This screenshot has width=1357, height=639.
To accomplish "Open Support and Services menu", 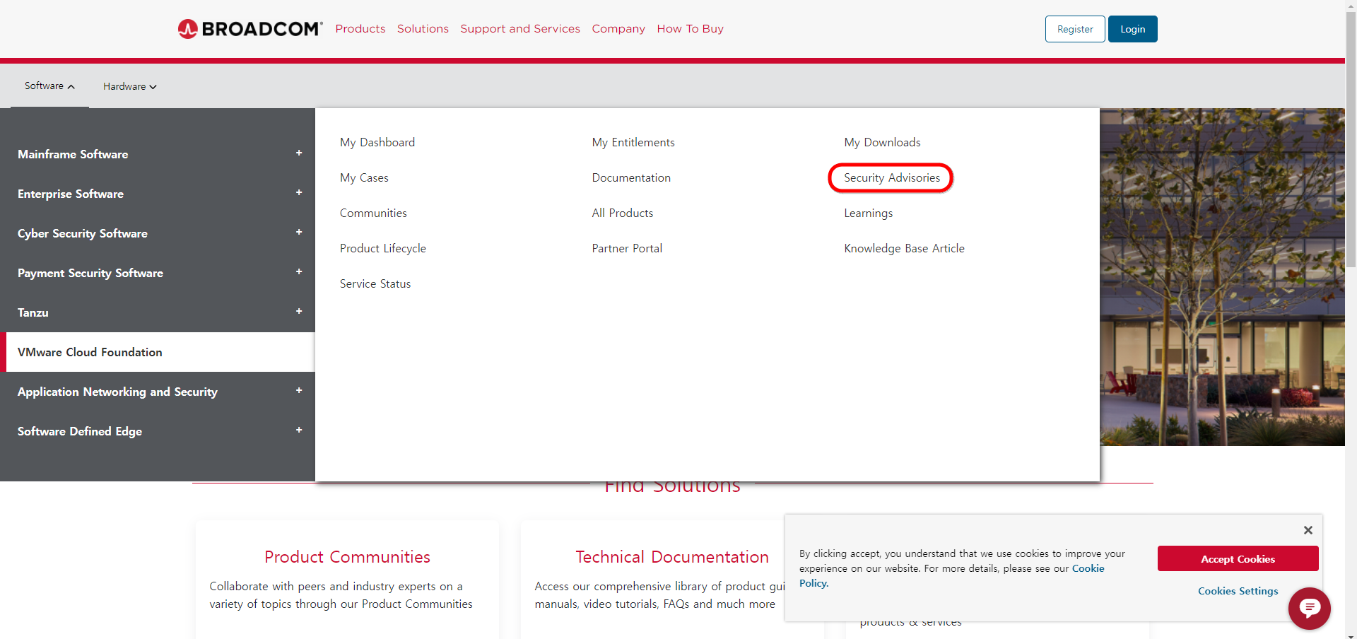I will (x=520, y=29).
